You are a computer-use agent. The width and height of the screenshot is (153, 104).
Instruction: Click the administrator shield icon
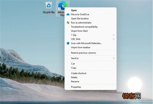tap(68, 23)
